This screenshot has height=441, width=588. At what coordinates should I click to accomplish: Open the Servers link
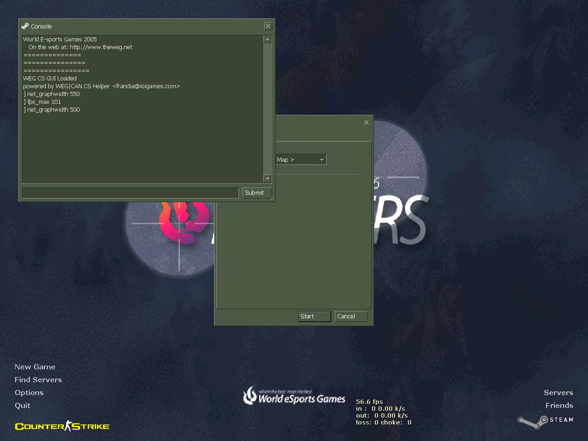point(558,392)
